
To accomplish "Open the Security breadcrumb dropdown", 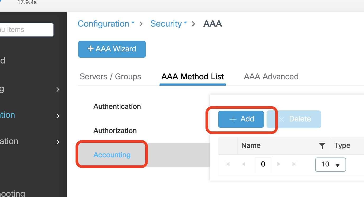I will pos(169,24).
